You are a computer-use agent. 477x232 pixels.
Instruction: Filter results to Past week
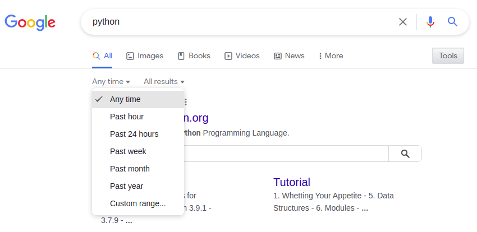click(x=138, y=151)
